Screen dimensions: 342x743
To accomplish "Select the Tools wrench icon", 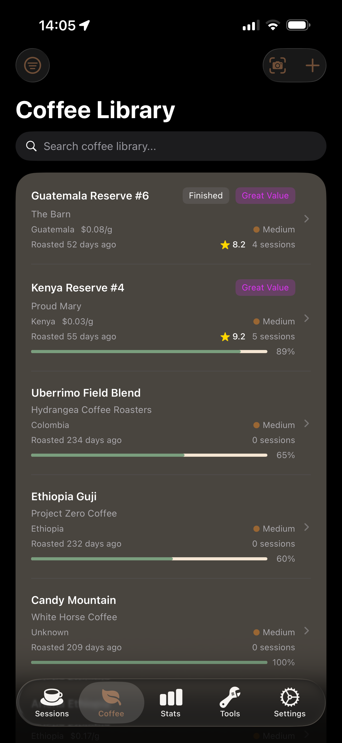I will click(230, 696).
